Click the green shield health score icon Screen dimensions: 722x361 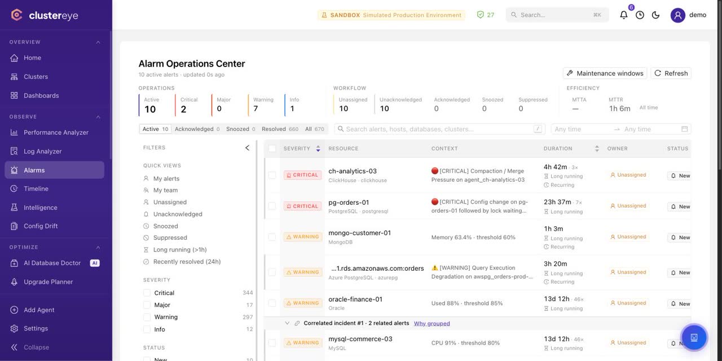pyautogui.click(x=481, y=15)
